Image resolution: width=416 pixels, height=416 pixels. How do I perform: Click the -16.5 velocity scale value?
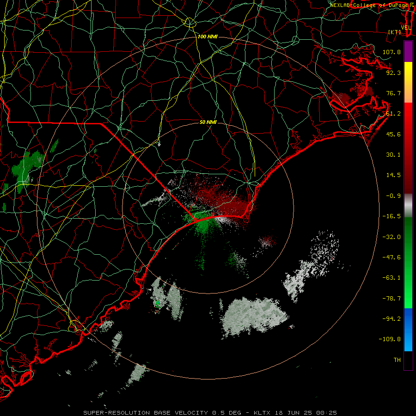[x=392, y=216]
